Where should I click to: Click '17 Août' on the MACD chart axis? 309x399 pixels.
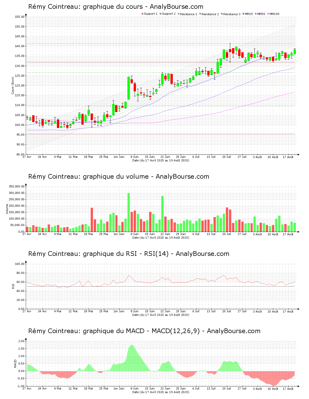[288, 389]
